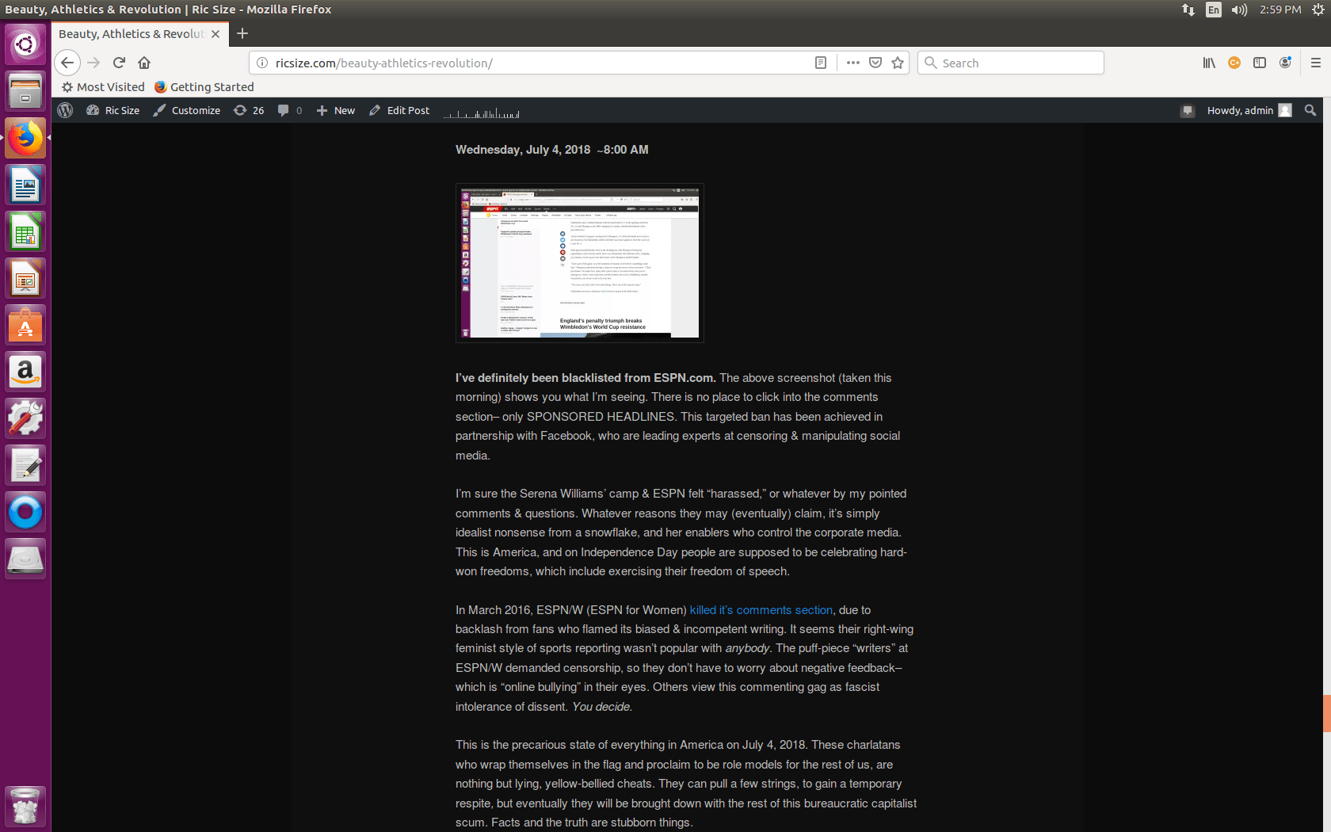Go back to the previous page

(67, 63)
